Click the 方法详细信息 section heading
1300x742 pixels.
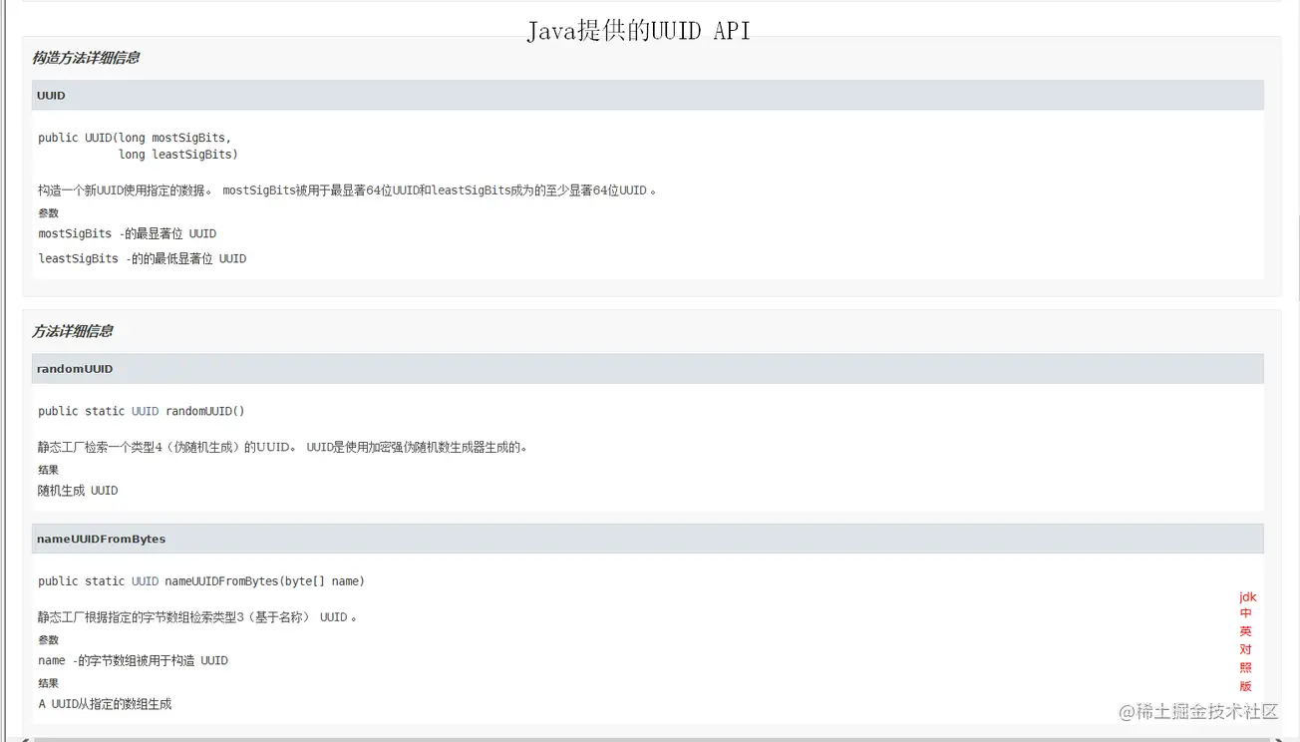coord(74,330)
